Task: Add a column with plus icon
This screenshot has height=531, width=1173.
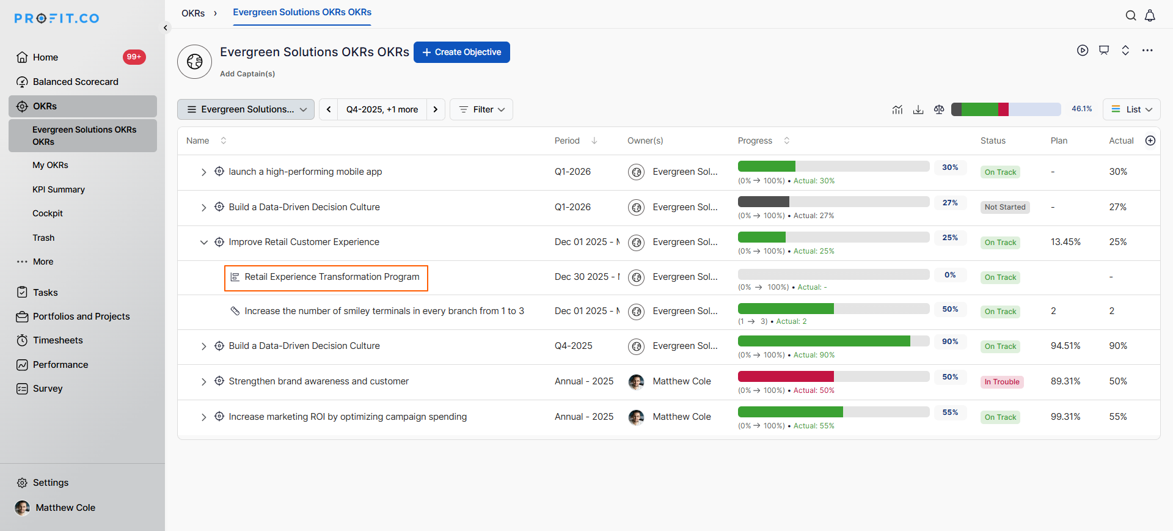Action: [x=1150, y=141]
